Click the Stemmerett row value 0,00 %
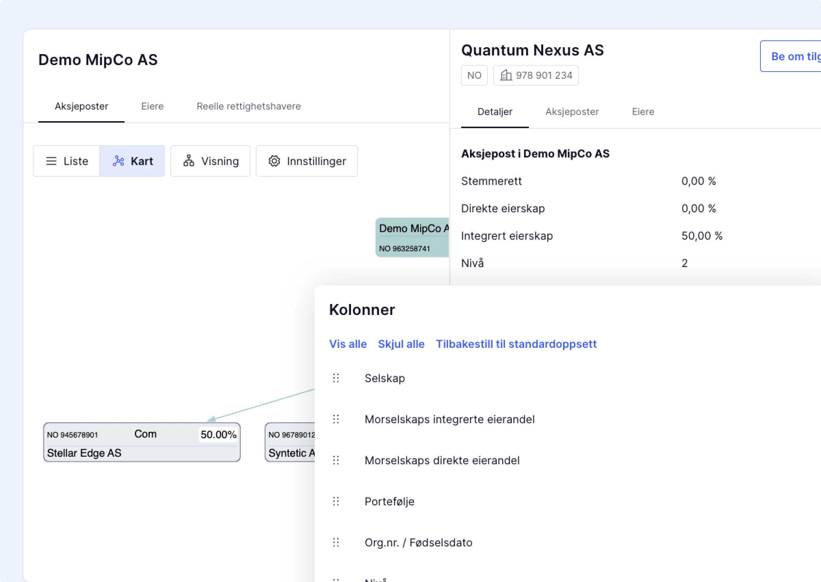Image resolution: width=821 pixels, height=582 pixels. point(699,181)
